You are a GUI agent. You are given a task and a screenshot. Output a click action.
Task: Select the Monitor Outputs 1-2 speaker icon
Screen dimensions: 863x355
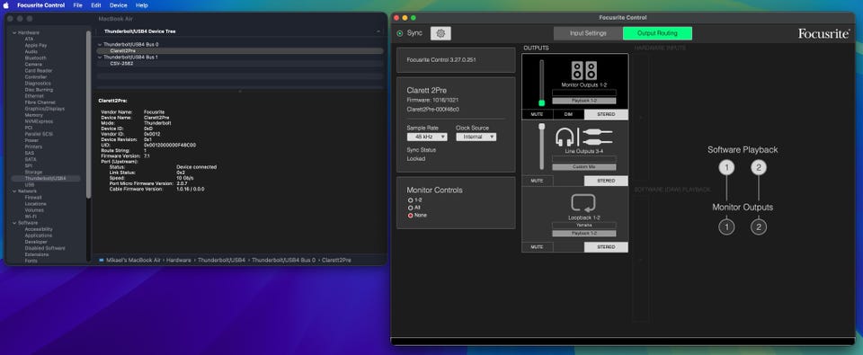point(583,70)
